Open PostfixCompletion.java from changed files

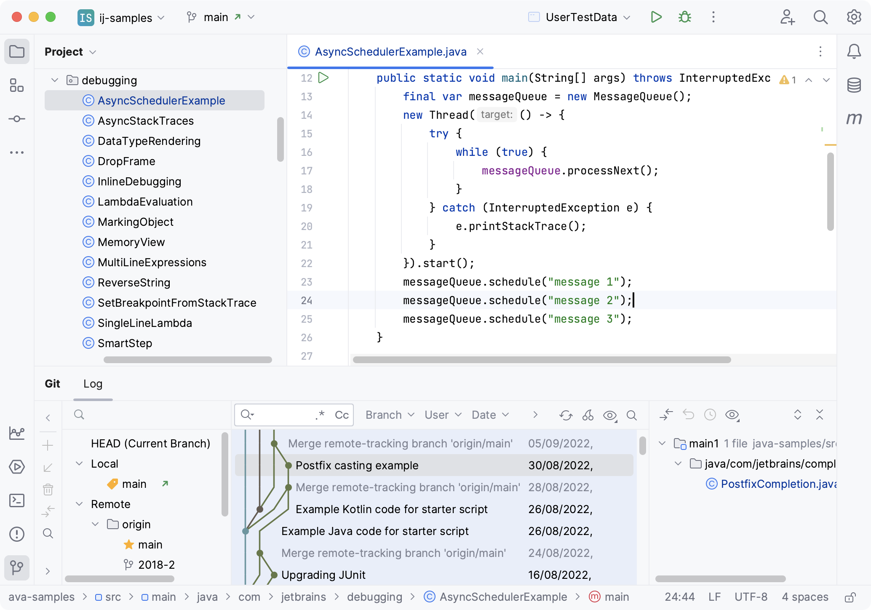[x=777, y=484]
